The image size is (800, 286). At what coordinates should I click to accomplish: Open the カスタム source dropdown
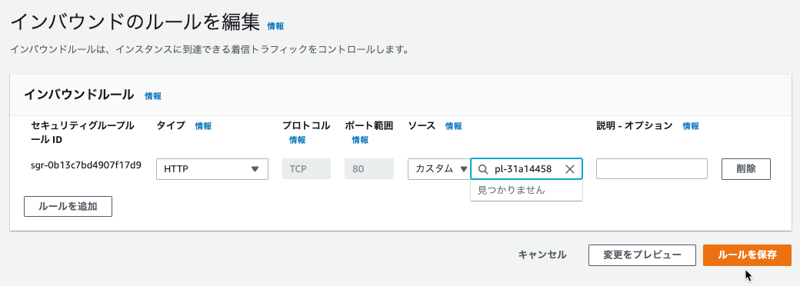[x=438, y=169]
